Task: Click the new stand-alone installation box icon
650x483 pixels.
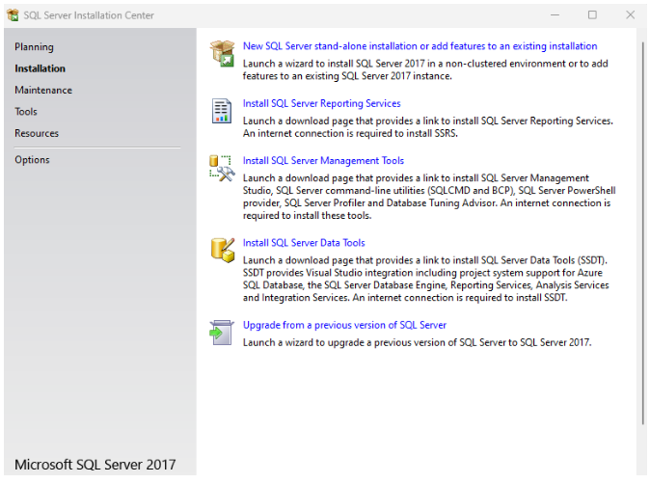Action: 222,53
